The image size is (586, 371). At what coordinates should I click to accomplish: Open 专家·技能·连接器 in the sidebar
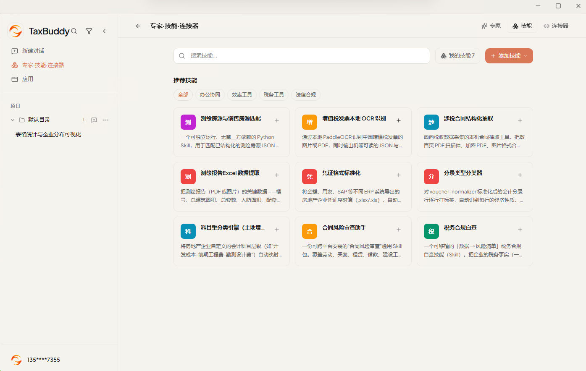pos(38,65)
